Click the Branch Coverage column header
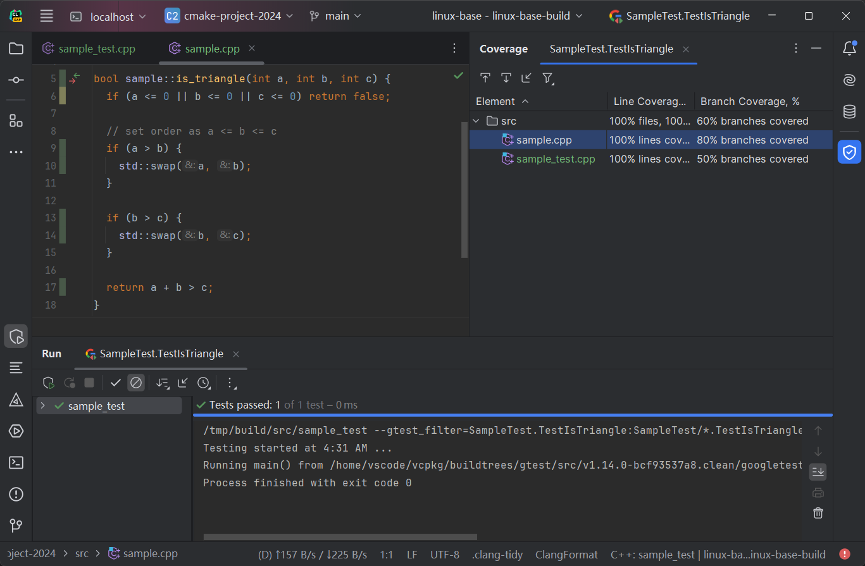865x566 pixels. tap(764, 101)
